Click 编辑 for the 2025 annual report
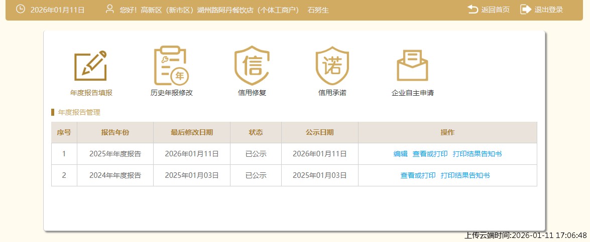The width and height of the screenshot is (590, 242). click(400, 154)
